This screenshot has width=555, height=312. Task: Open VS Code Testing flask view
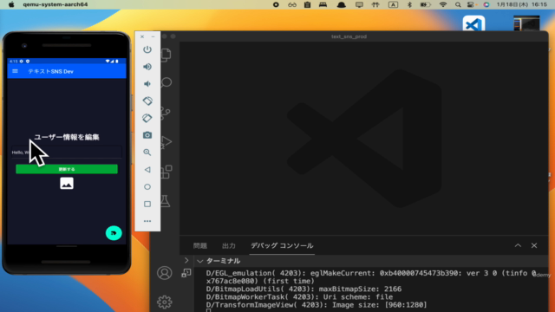(166, 201)
